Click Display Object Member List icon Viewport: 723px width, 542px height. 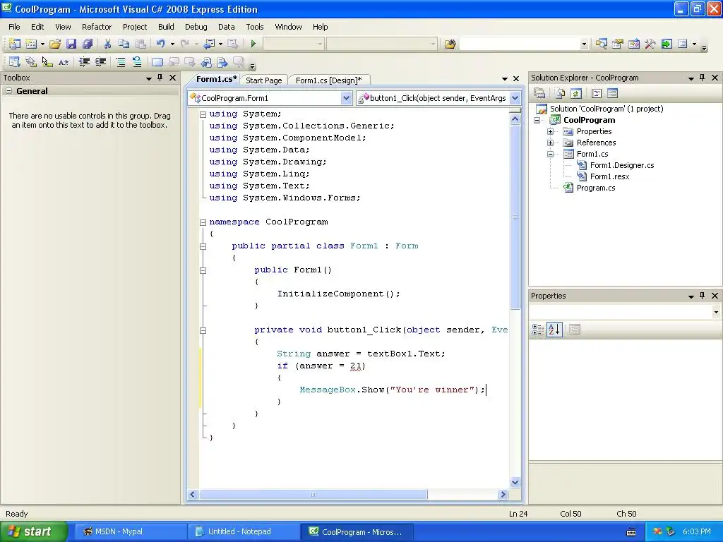tap(14, 62)
